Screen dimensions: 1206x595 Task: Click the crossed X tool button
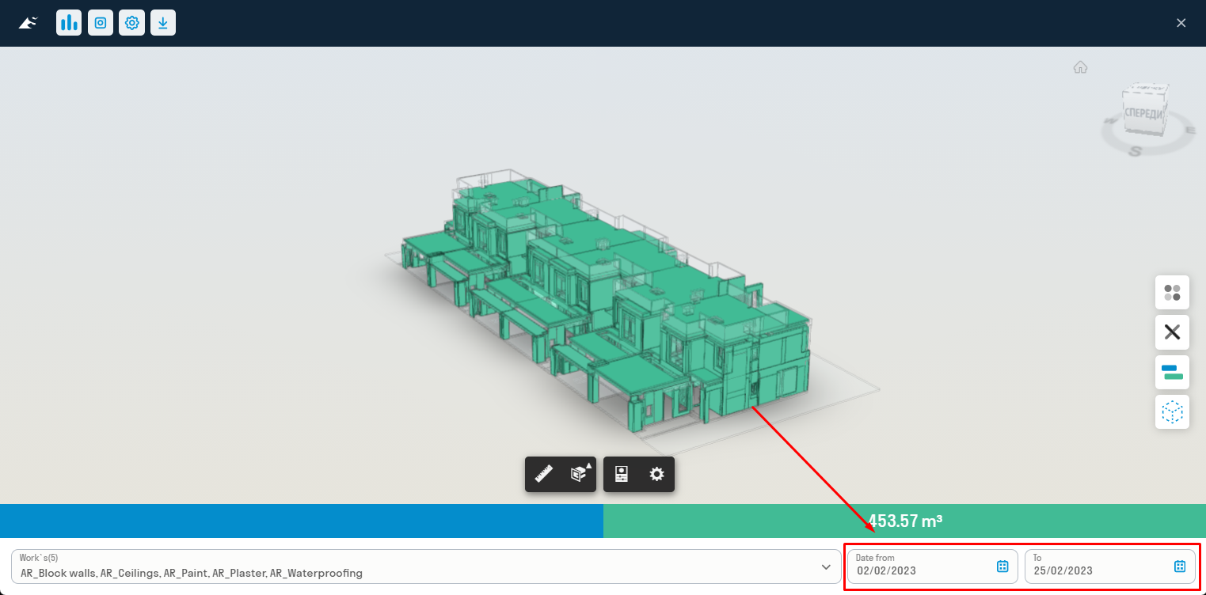(x=1172, y=332)
